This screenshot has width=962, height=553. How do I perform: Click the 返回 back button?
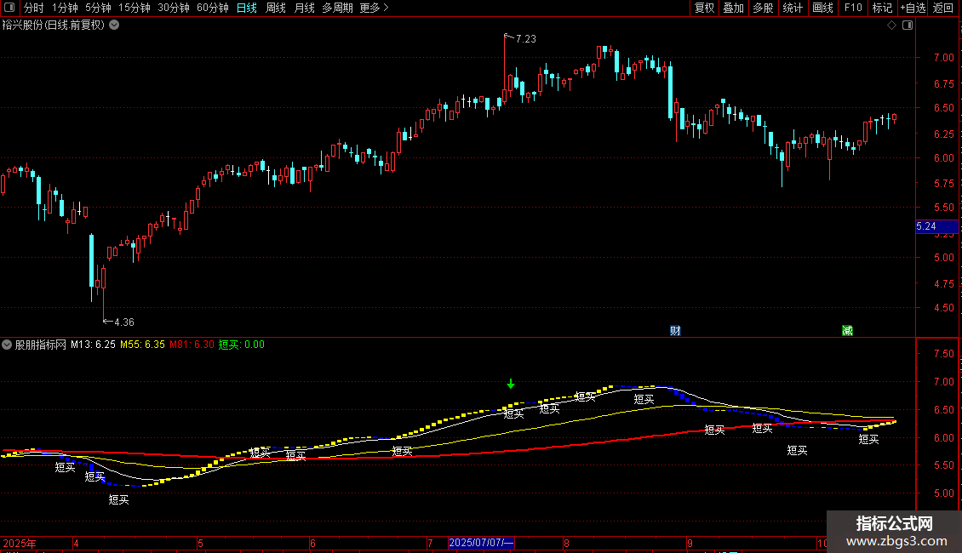[943, 8]
